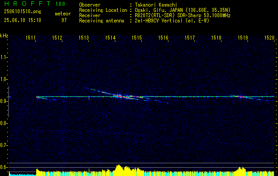Click the Receiver R820T2(RTL-SDR) line
278x176 pixels.
(183, 15)
